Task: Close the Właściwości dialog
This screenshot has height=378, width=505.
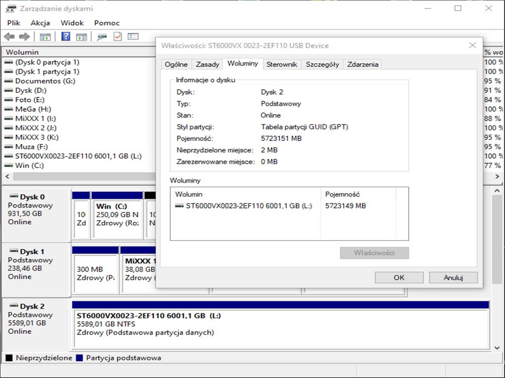Action: point(472,45)
